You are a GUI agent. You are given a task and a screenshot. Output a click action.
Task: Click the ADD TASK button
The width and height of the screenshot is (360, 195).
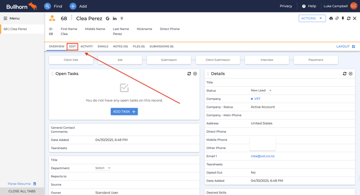[124, 111]
